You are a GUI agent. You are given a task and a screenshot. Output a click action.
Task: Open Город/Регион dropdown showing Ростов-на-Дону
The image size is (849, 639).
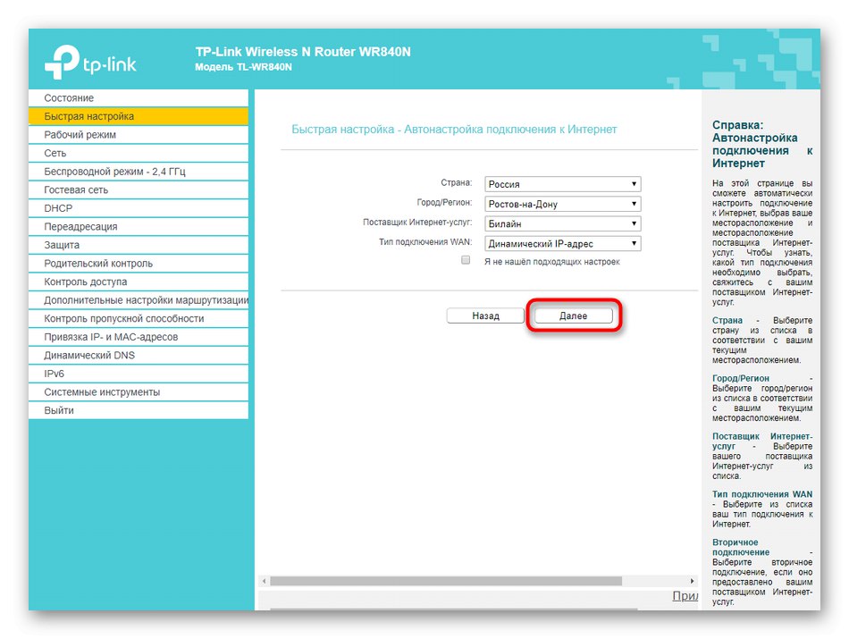562,204
